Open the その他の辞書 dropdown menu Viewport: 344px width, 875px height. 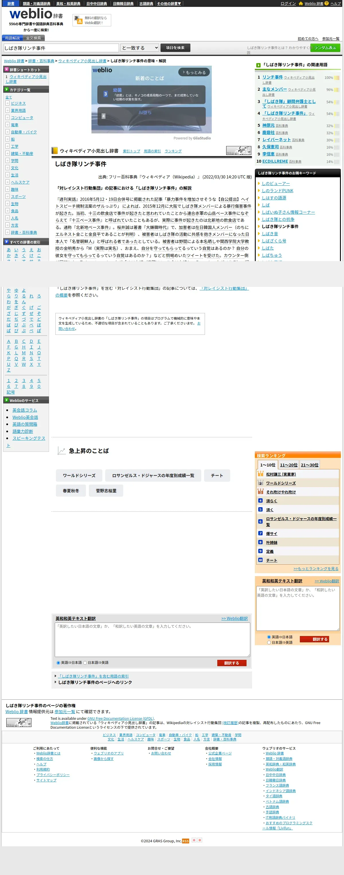coord(169,3)
